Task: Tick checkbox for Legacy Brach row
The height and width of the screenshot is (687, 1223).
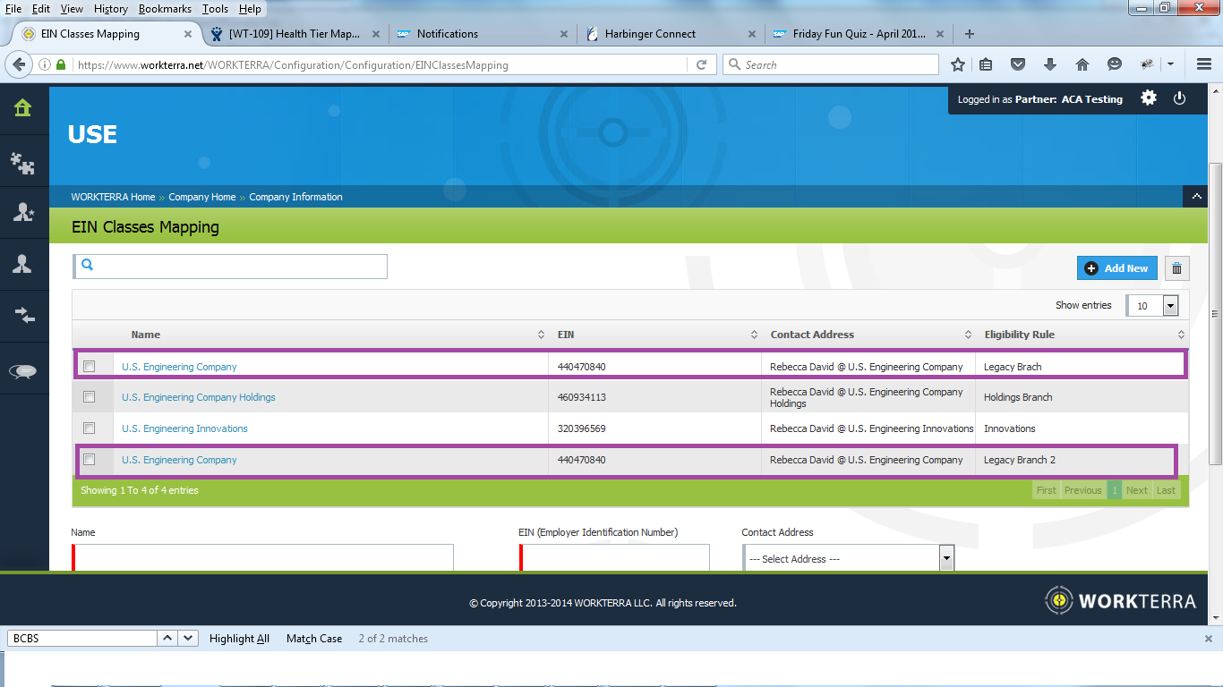Action: 89,367
